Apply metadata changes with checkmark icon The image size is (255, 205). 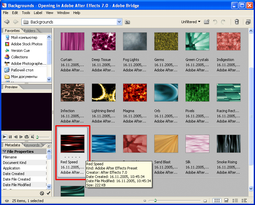48,193
